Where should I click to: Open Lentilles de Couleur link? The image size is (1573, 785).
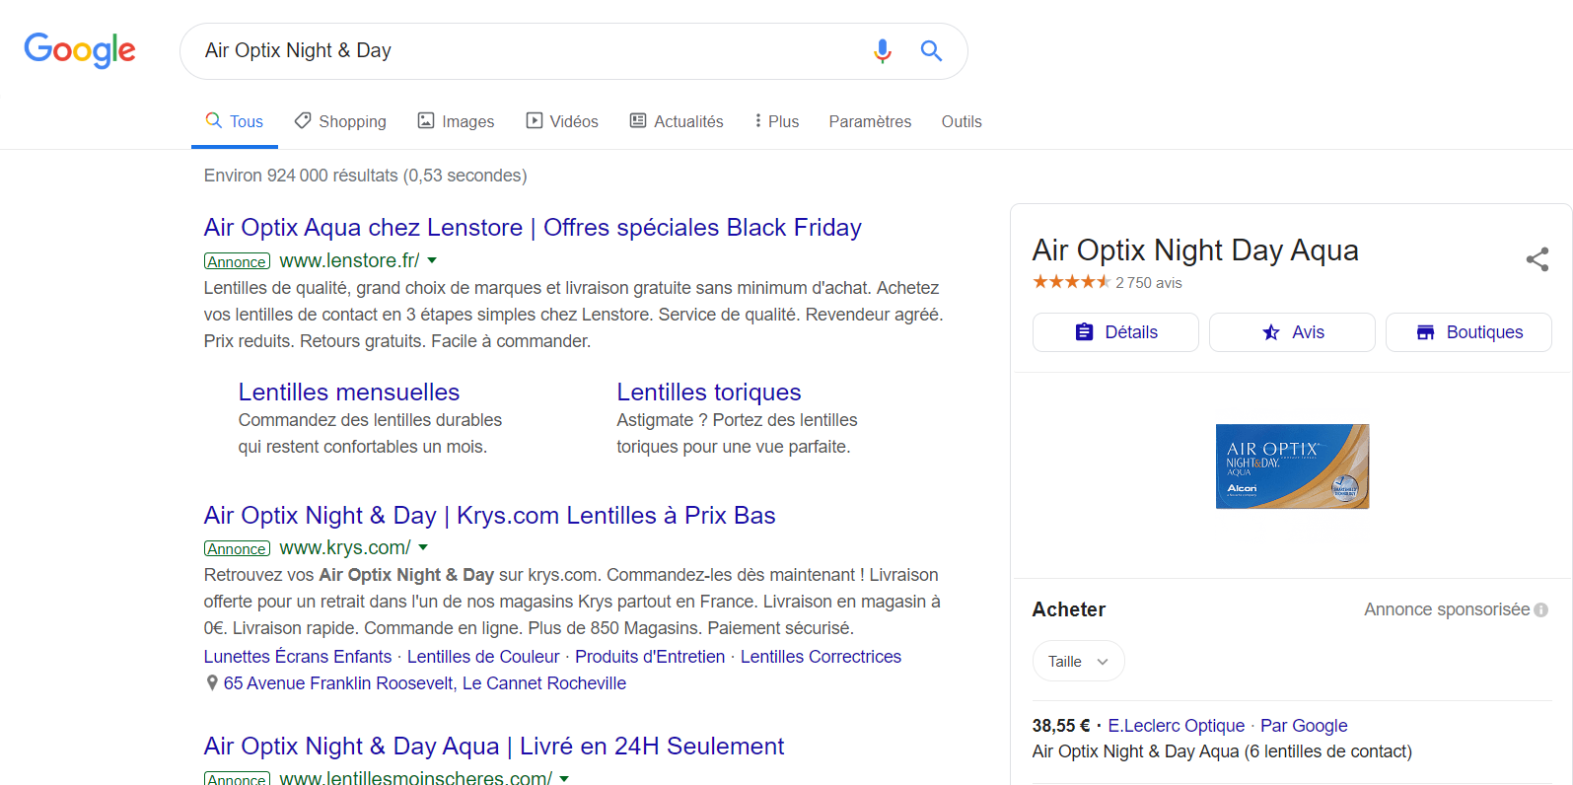483,657
